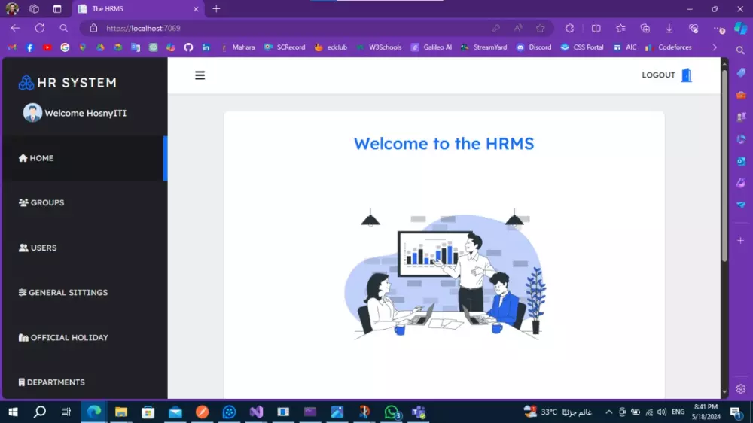Toggle Split screen view
753x423 pixels.
coord(596,29)
